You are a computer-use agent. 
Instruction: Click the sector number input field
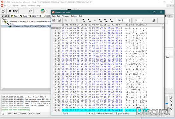coord(123,20)
